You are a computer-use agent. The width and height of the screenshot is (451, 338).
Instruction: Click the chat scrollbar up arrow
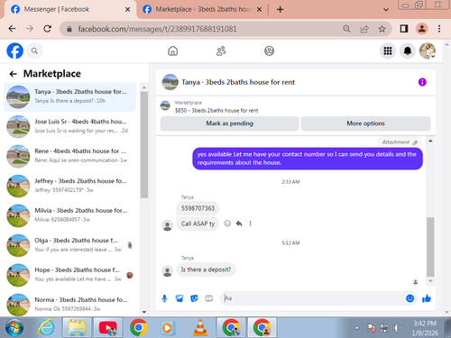click(x=430, y=141)
